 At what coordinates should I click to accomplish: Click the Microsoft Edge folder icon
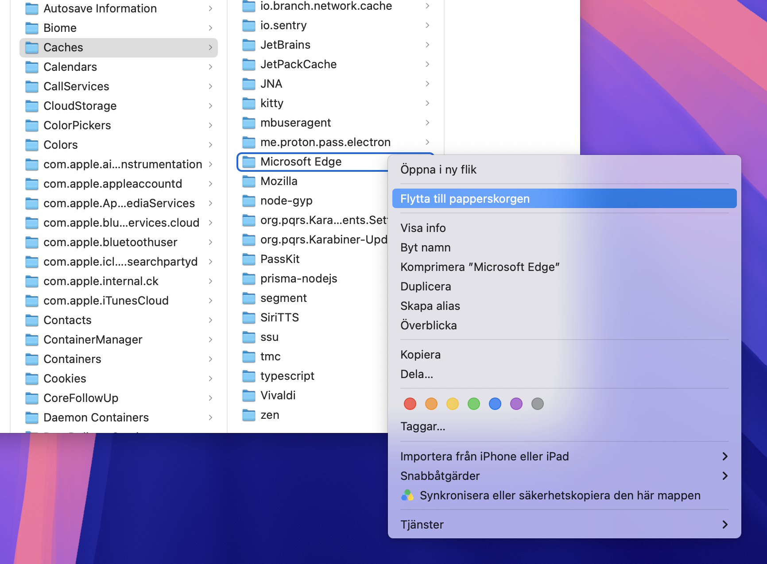(249, 162)
